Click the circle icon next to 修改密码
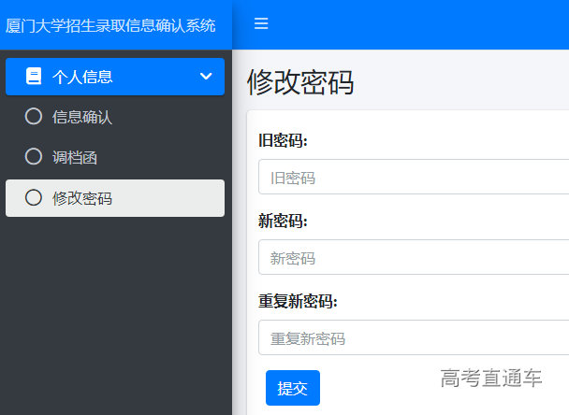 pos(34,198)
